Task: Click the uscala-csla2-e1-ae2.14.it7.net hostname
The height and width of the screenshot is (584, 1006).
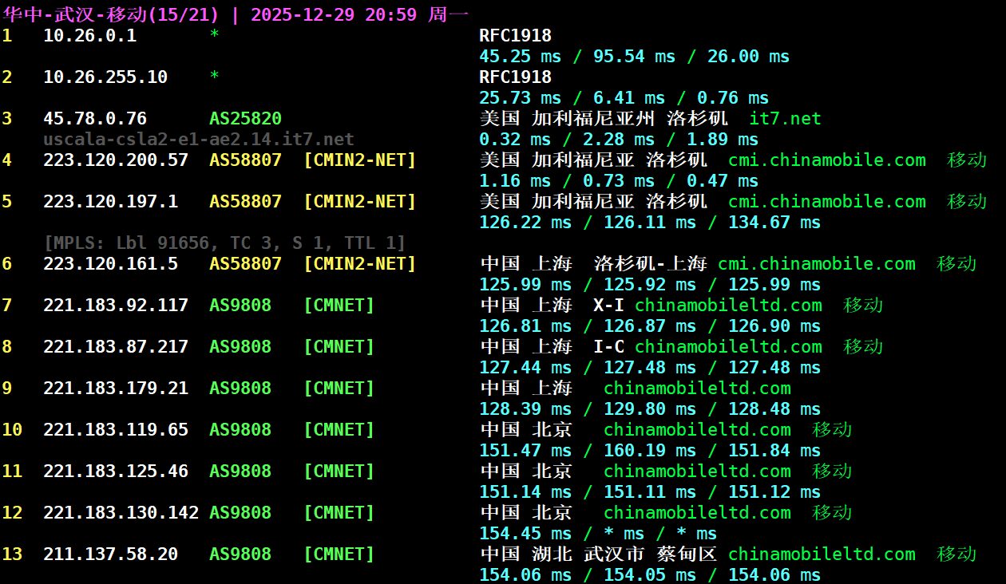Action: tap(198, 139)
